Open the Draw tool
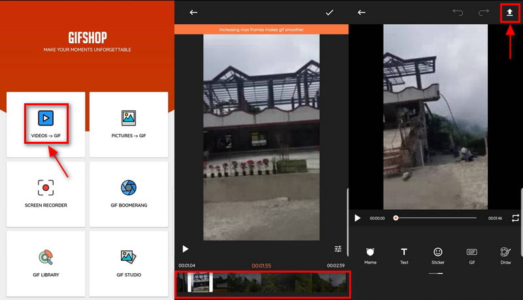523x300 pixels. point(505,256)
